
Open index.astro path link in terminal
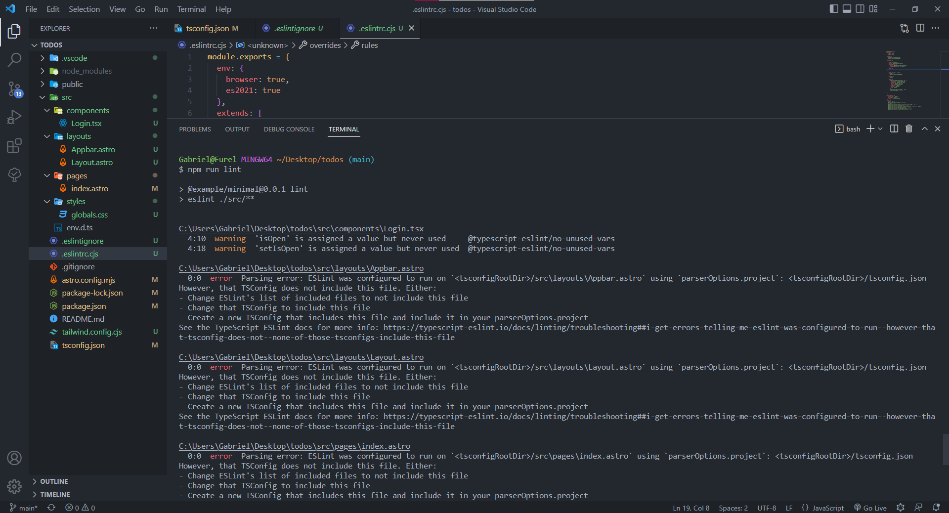[295, 446]
